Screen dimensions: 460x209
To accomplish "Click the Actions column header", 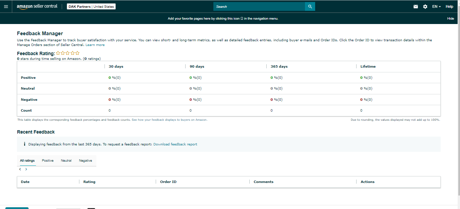I will click(x=367, y=182).
